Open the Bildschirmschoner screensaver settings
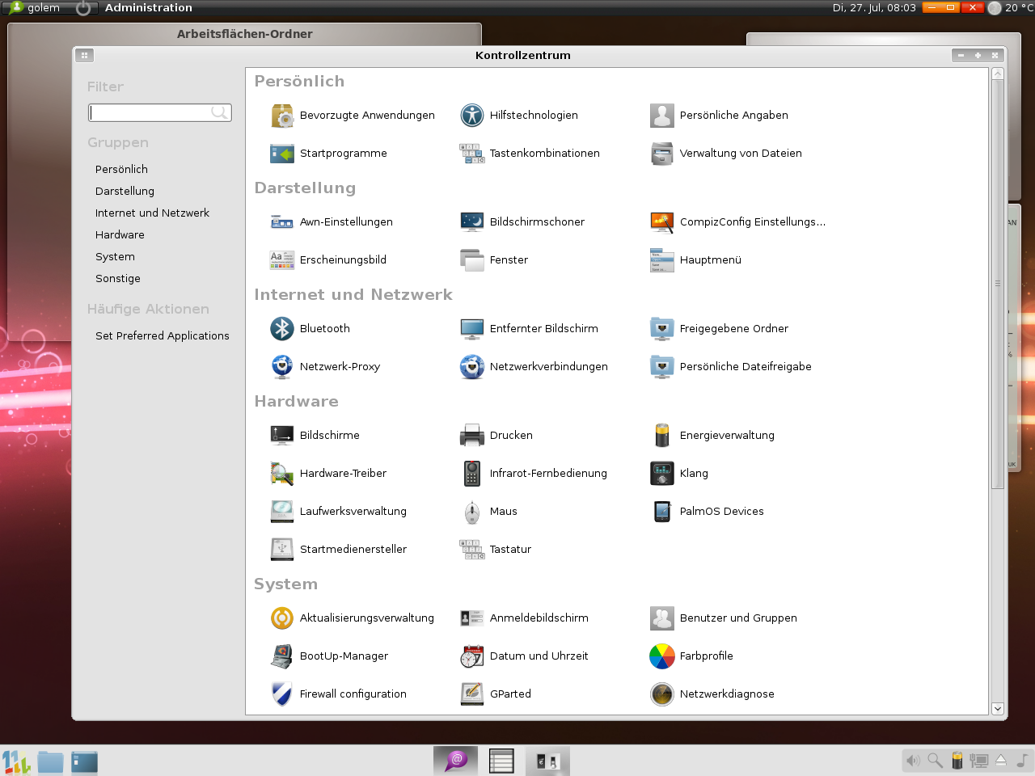The height and width of the screenshot is (776, 1035). coord(471,221)
